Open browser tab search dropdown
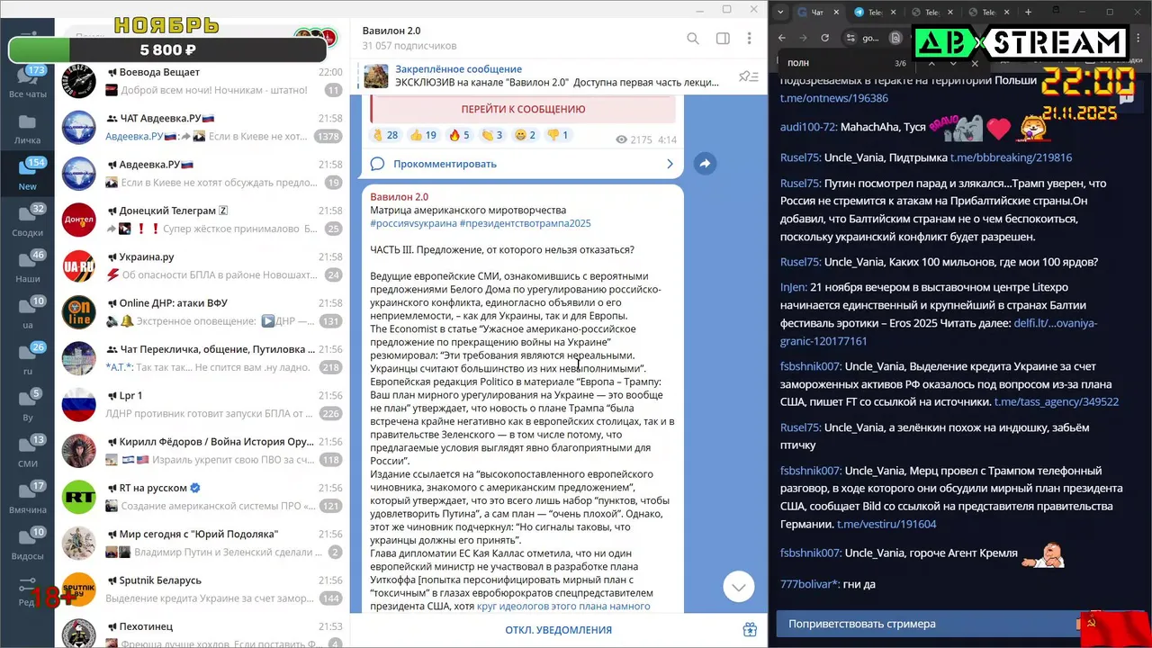Screen dimensions: 1152x648 click(780, 12)
